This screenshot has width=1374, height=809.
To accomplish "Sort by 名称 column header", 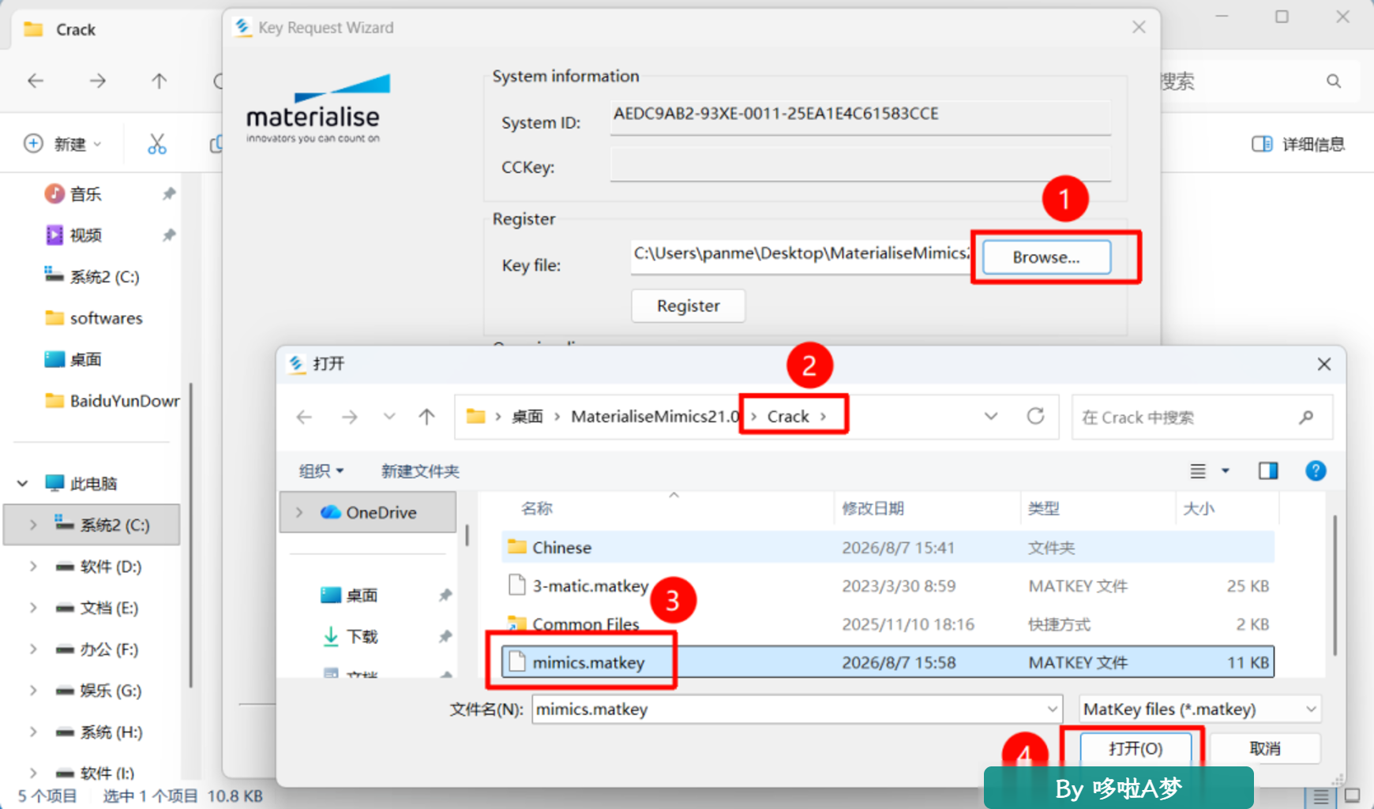I will pyautogui.click(x=537, y=508).
